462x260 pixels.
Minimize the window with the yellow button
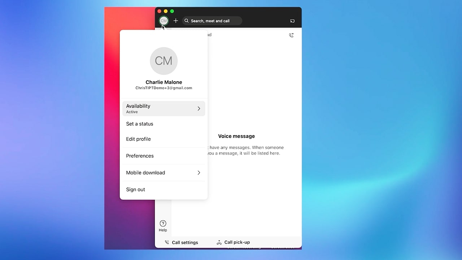point(166,11)
